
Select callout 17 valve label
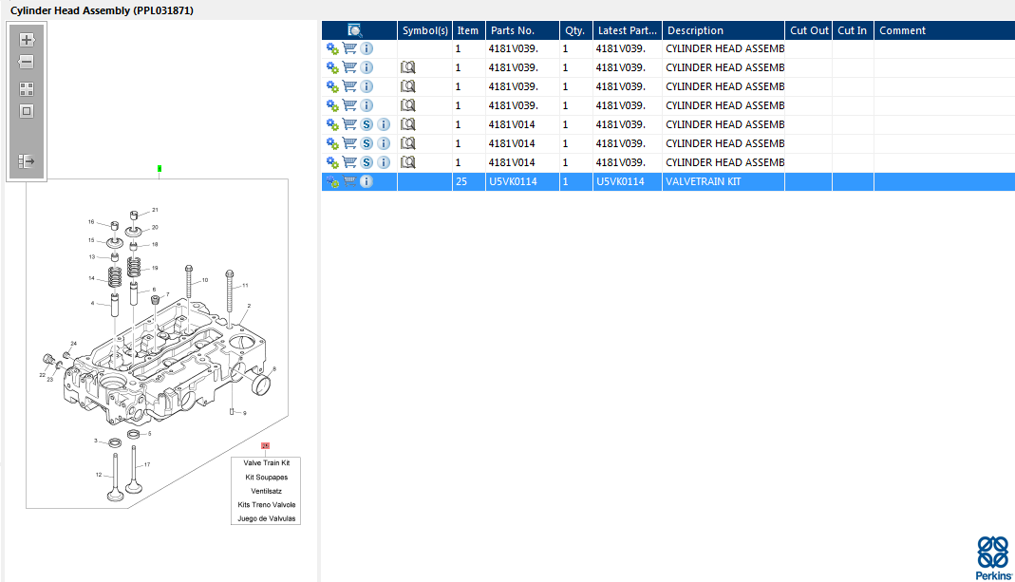coord(147,465)
